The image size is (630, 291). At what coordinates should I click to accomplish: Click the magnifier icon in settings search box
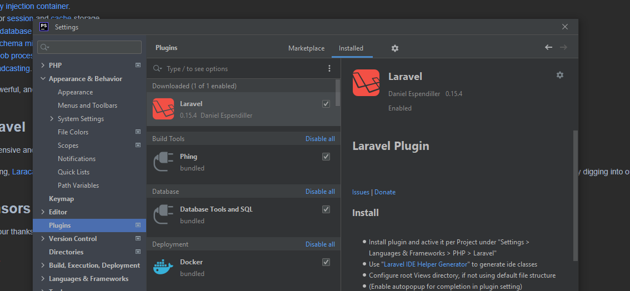(x=44, y=47)
